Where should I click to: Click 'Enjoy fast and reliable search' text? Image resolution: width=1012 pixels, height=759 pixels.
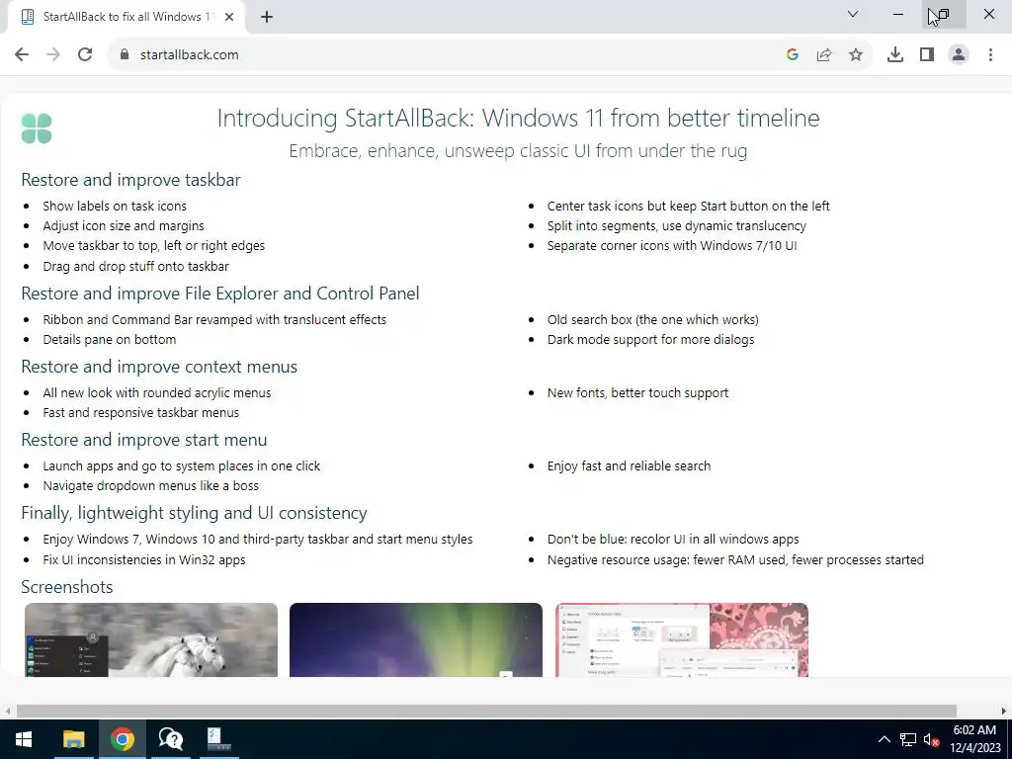click(629, 466)
